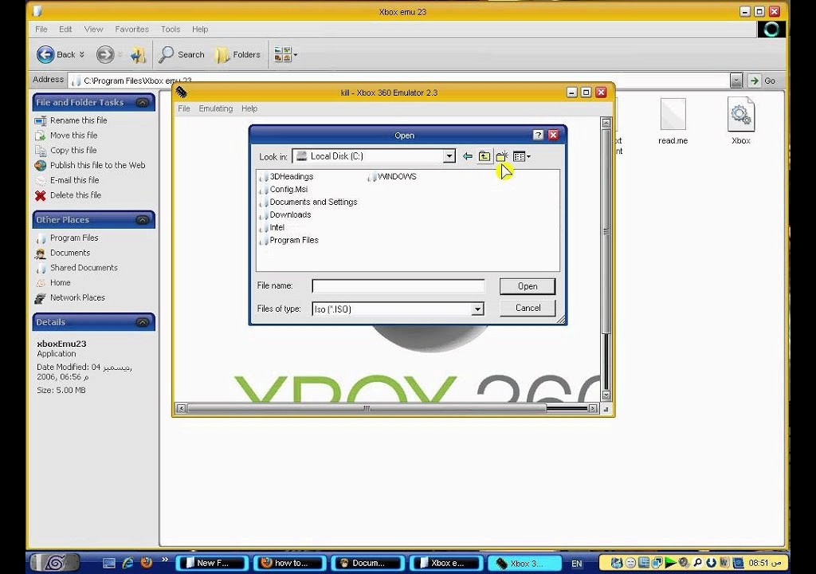The image size is (816, 574).
Task: Open the Back history dropdown arrow
Action: [x=82, y=54]
